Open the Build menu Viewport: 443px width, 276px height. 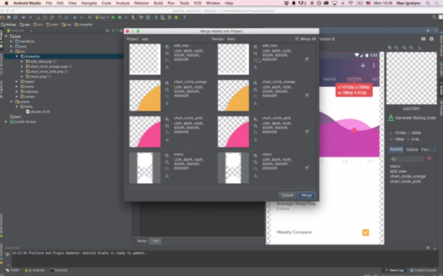coord(158,3)
